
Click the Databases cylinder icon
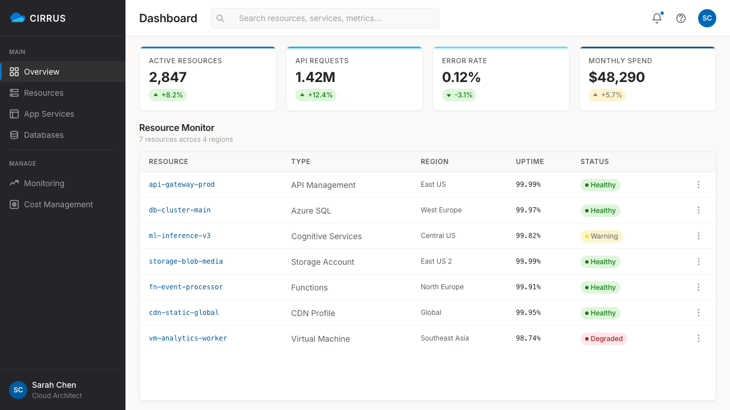coord(14,135)
